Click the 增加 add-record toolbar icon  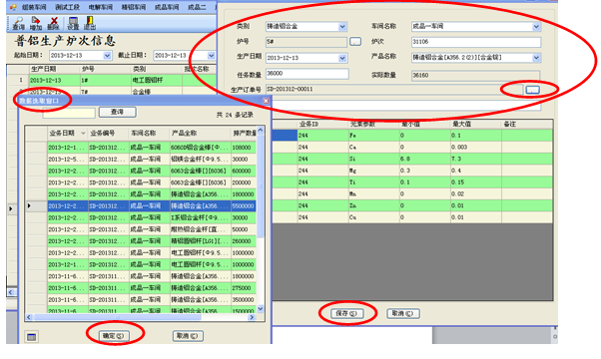[35, 23]
